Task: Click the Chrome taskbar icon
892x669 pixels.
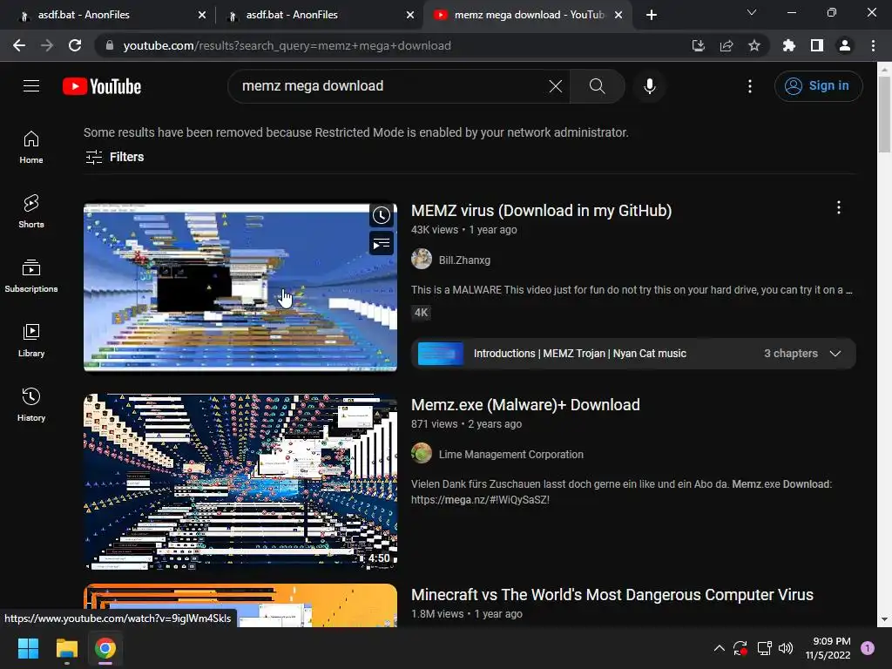Action: 105,648
